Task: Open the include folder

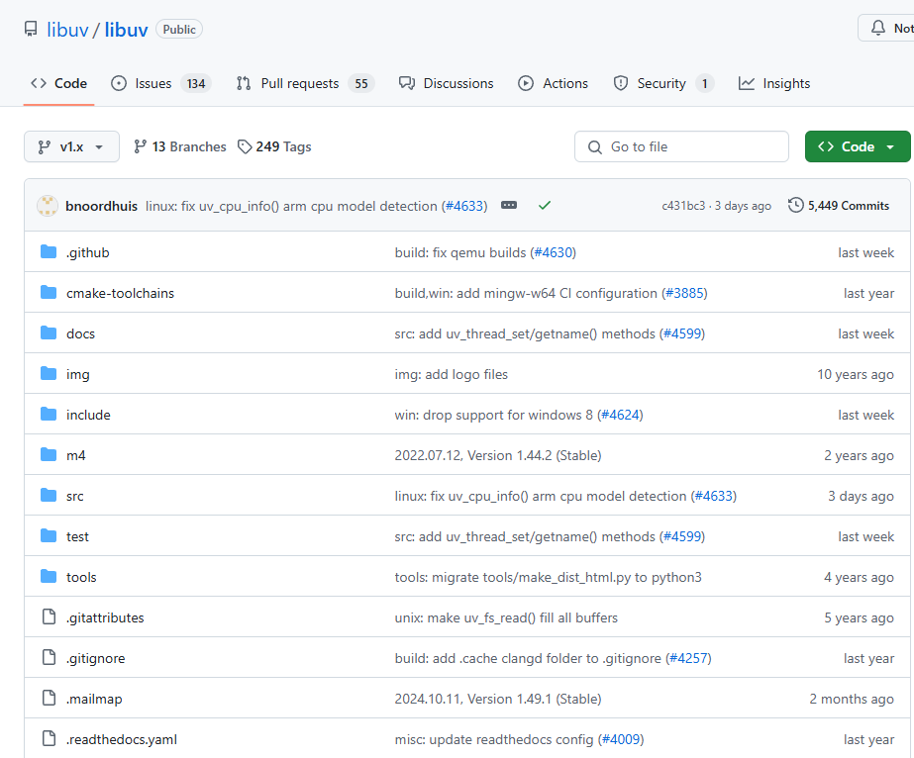Action: (x=88, y=415)
